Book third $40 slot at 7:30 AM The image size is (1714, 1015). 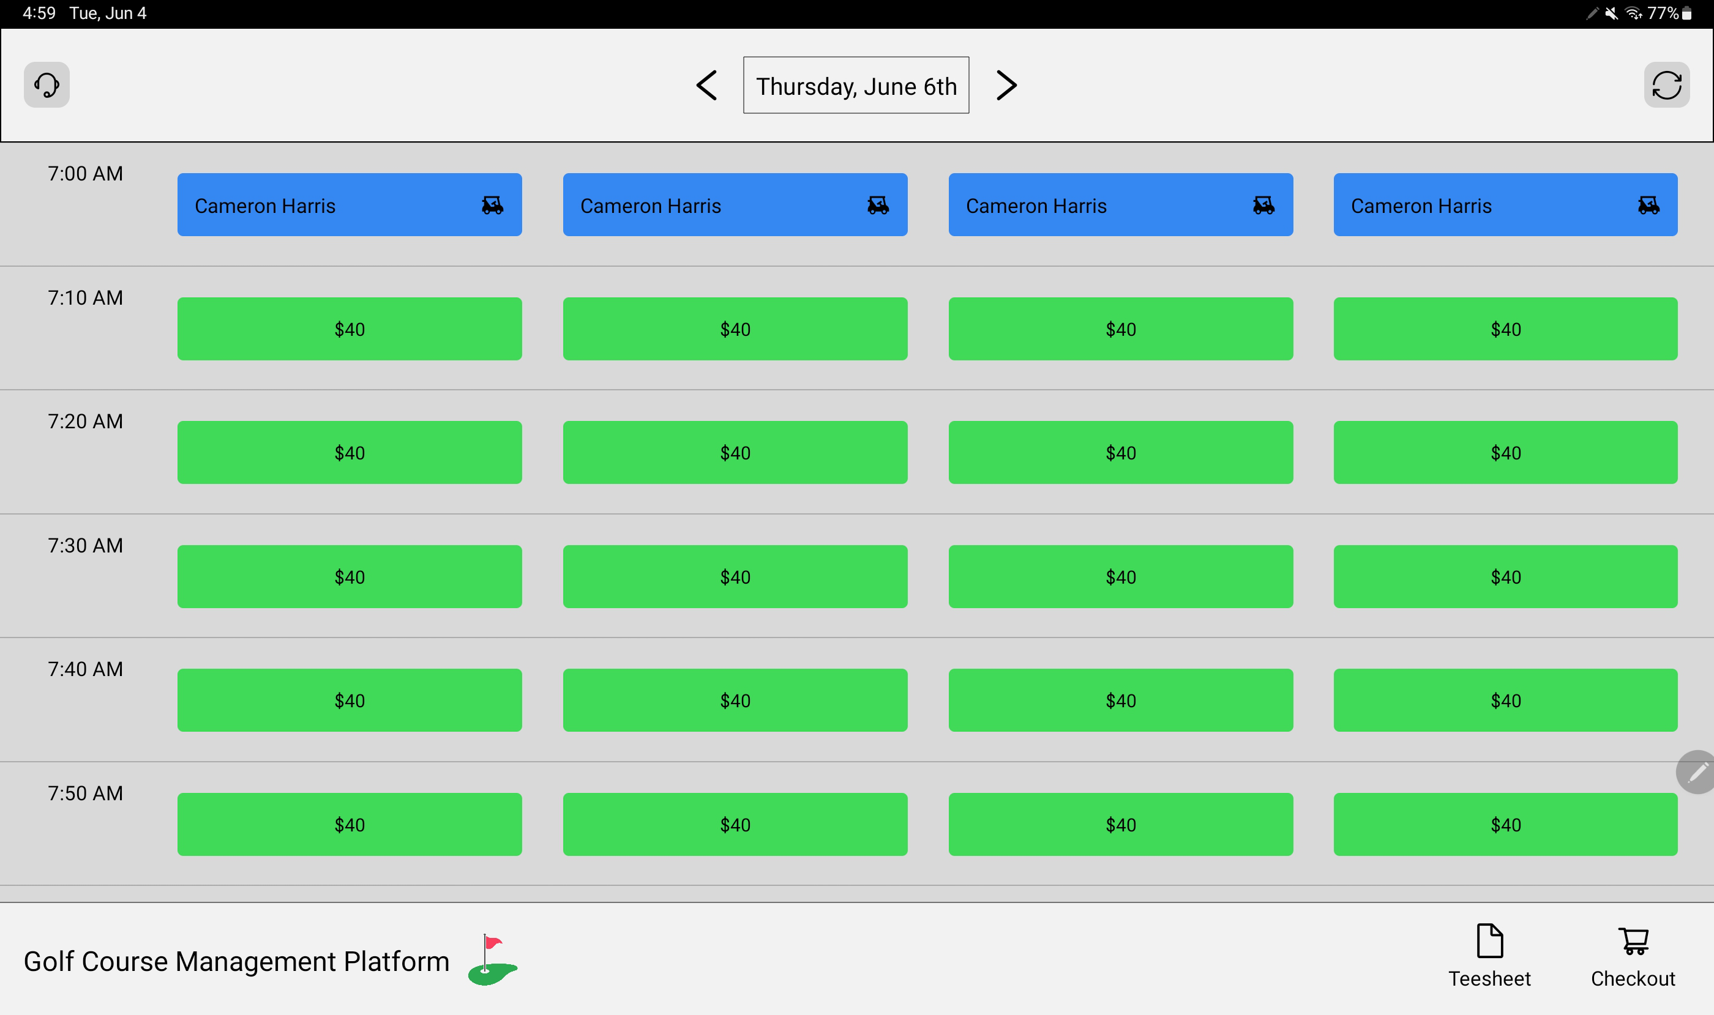point(1121,576)
